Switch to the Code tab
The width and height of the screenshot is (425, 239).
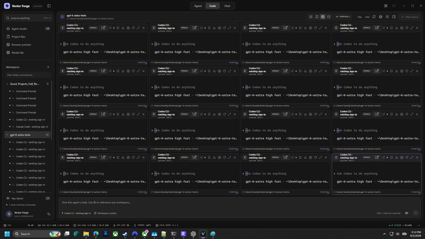click(x=212, y=6)
